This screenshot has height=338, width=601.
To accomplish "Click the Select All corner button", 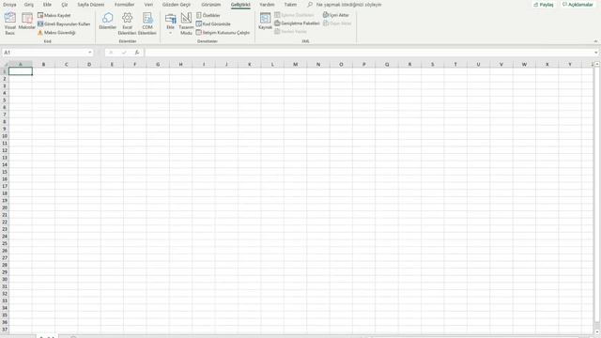I will pos(5,65).
